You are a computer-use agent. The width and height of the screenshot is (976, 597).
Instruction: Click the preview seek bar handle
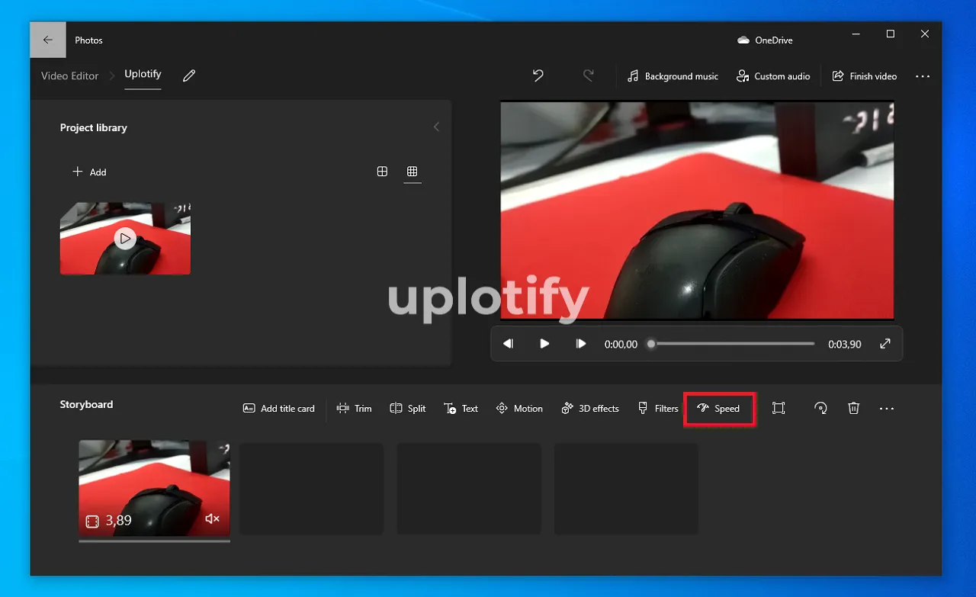(x=651, y=344)
